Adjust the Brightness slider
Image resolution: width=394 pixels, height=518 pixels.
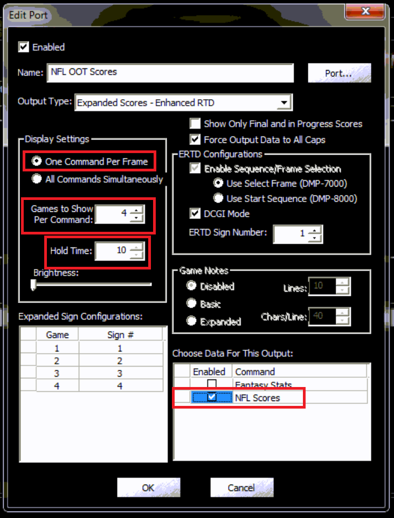[x=33, y=285]
